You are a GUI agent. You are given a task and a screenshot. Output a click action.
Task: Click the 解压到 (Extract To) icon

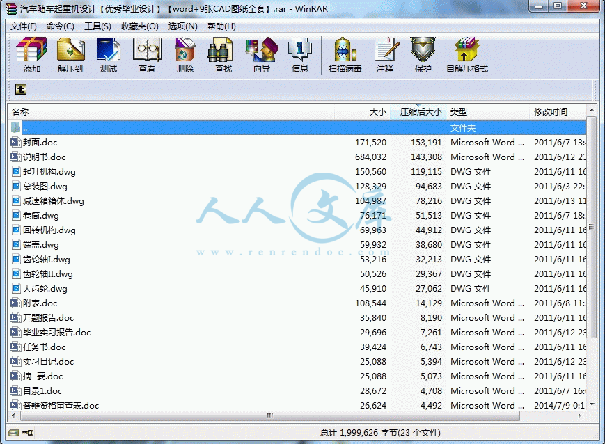[x=70, y=55]
